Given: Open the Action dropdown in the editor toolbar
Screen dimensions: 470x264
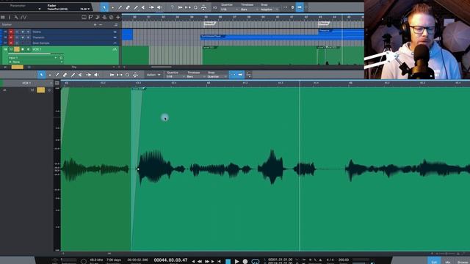Looking at the screenshot, I should [153, 75].
